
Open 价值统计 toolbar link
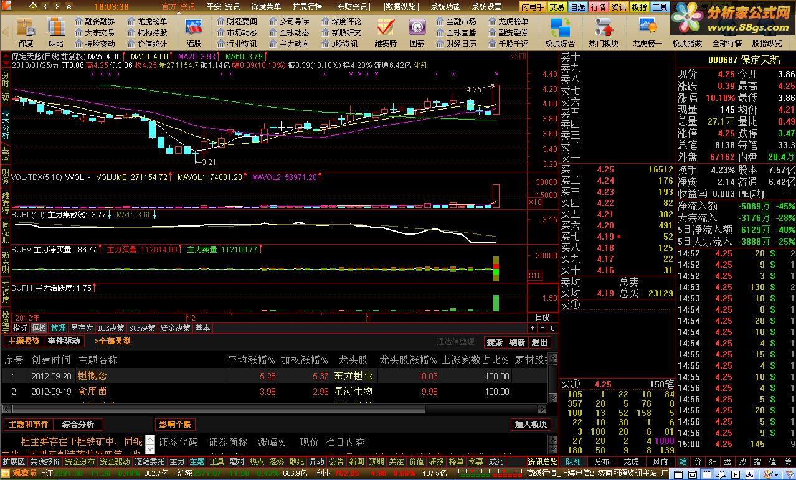(x=147, y=44)
